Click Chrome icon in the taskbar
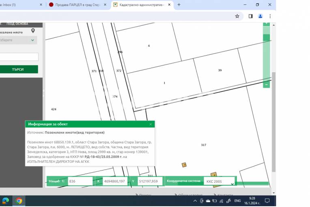Viewport: 310px width, 207px height. pos(19,201)
